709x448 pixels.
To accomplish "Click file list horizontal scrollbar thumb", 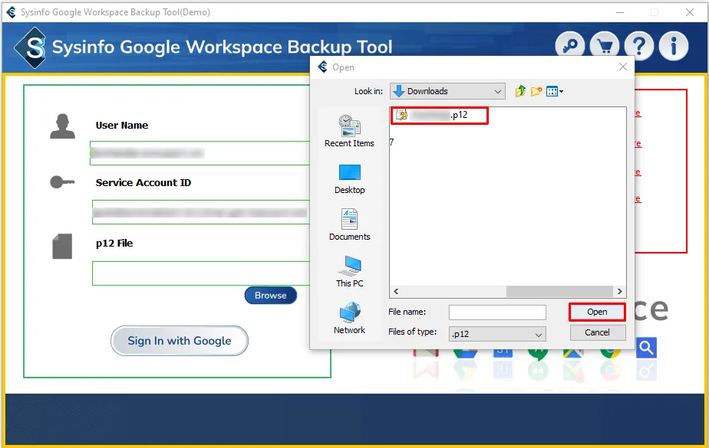I will coord(560,292).
